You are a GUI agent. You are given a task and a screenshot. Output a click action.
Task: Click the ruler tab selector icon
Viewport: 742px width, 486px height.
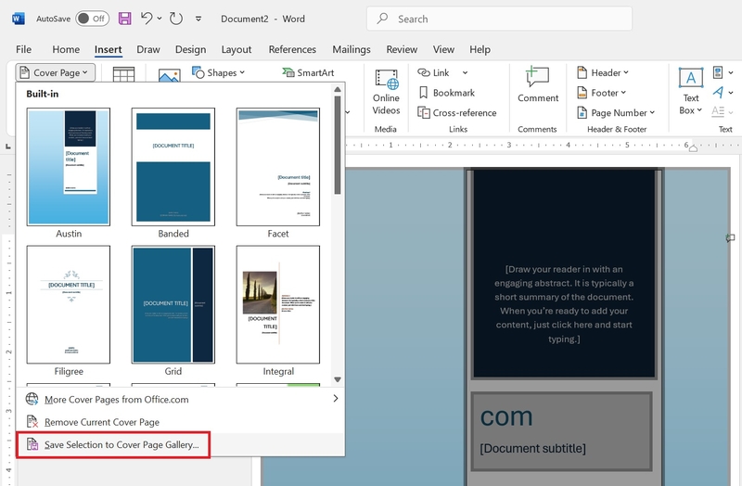point(8,147)
